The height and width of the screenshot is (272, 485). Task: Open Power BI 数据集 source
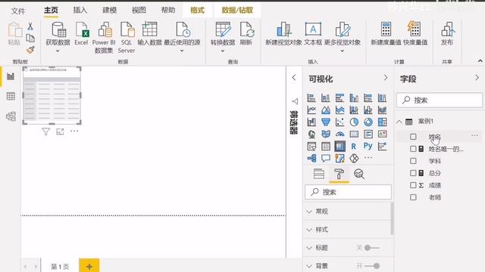[104, 38]
